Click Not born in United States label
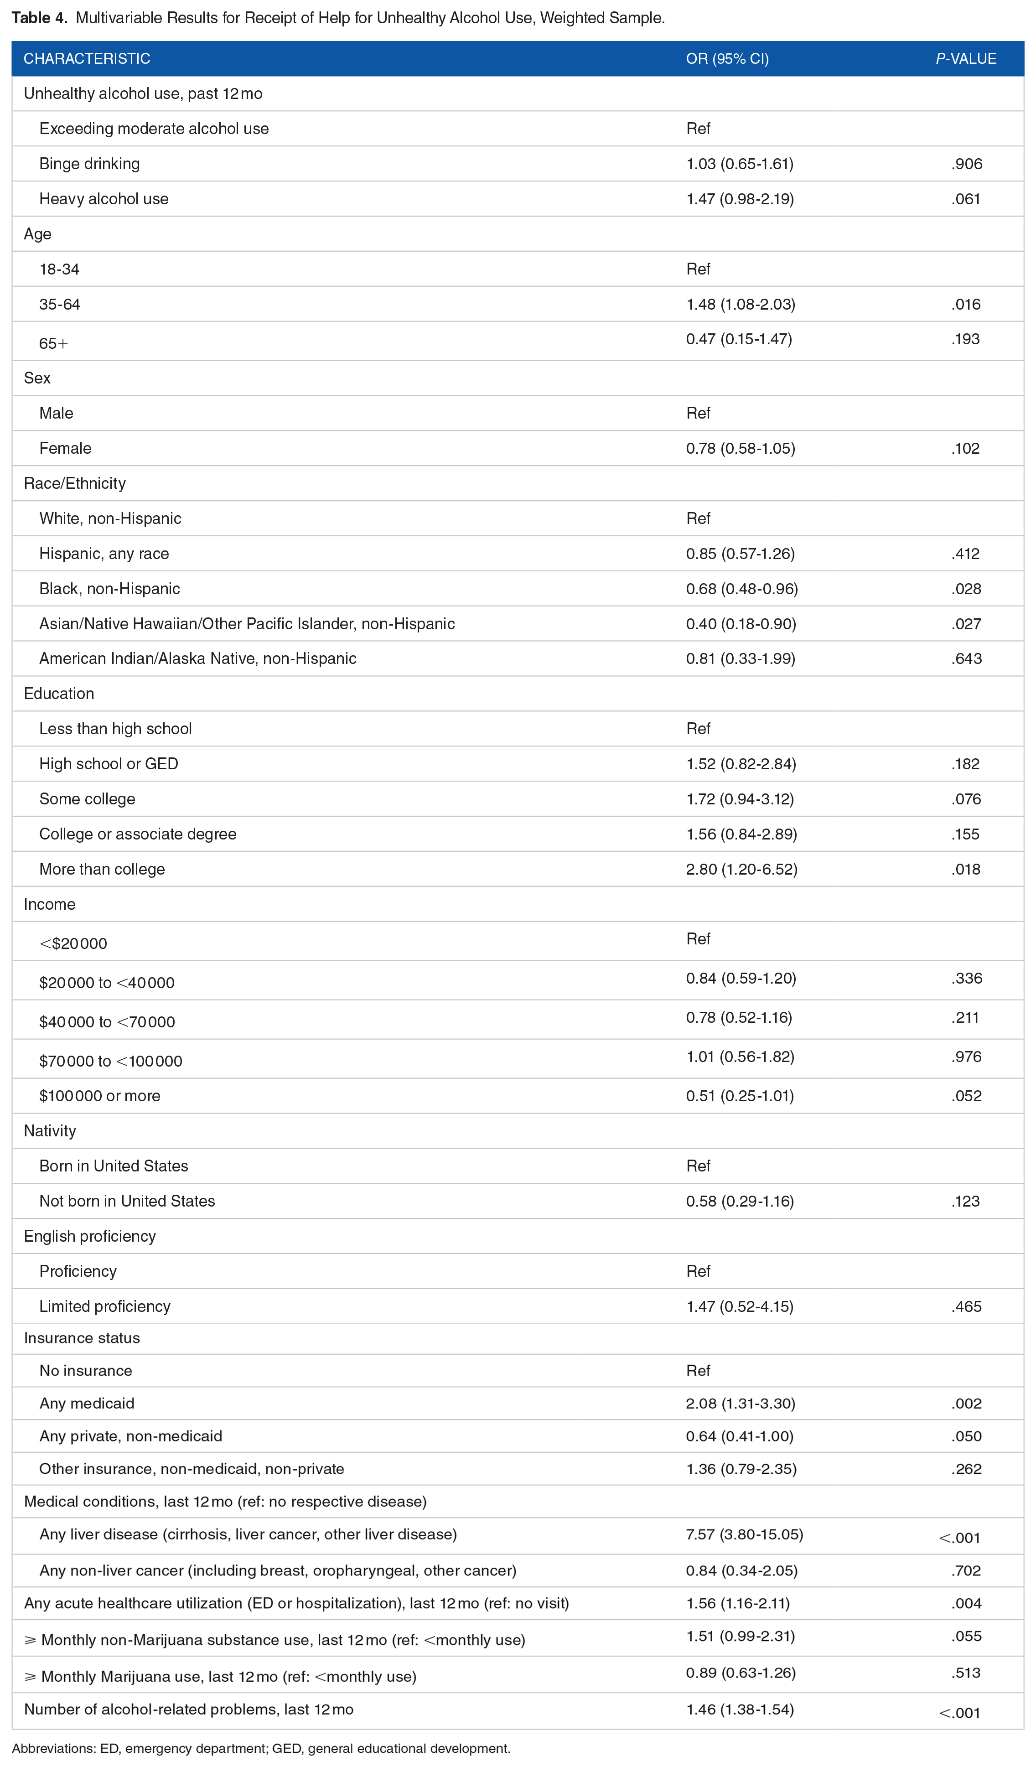 tap(128, 1201)
